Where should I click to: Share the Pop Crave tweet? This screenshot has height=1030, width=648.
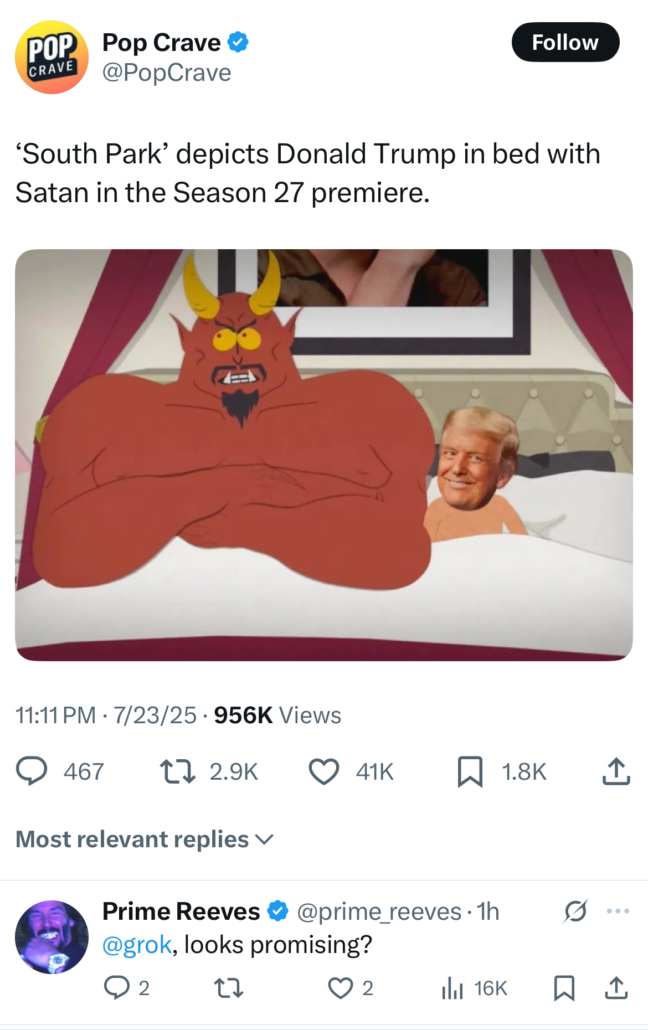(616, 771)
